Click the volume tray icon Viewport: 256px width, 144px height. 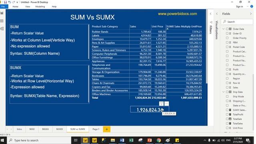click(x=223, y=140)
